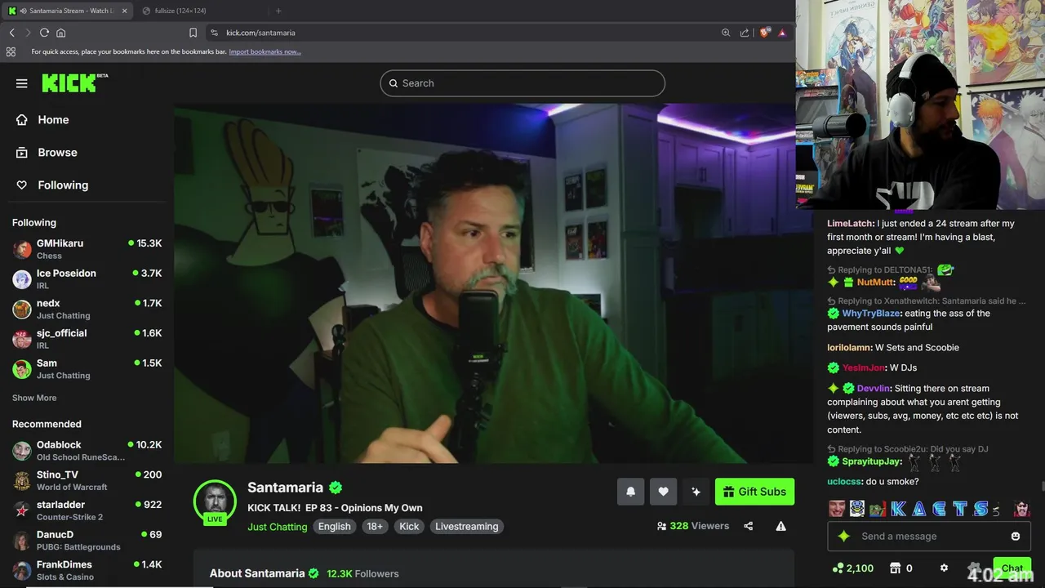Reload the page with the refresh icon
This screenshot has width=1045, height=588.
(x=44, y=33)
